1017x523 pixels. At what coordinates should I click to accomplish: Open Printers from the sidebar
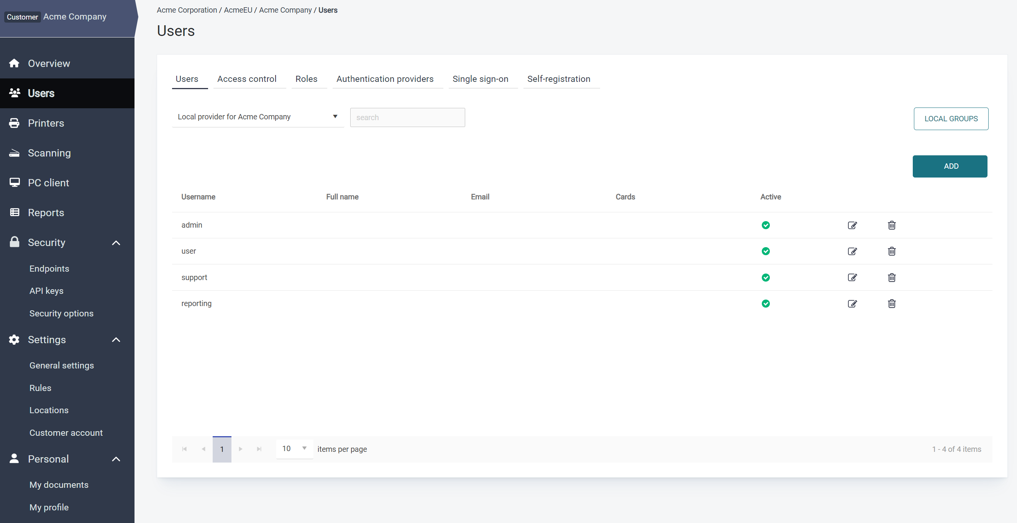click(x=46, y=123)
